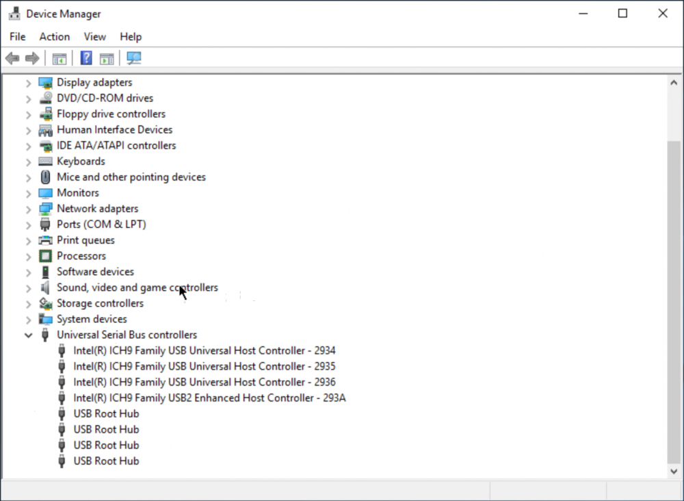Click the Forward arrow toolbar icon

click(x=32, y=58)
